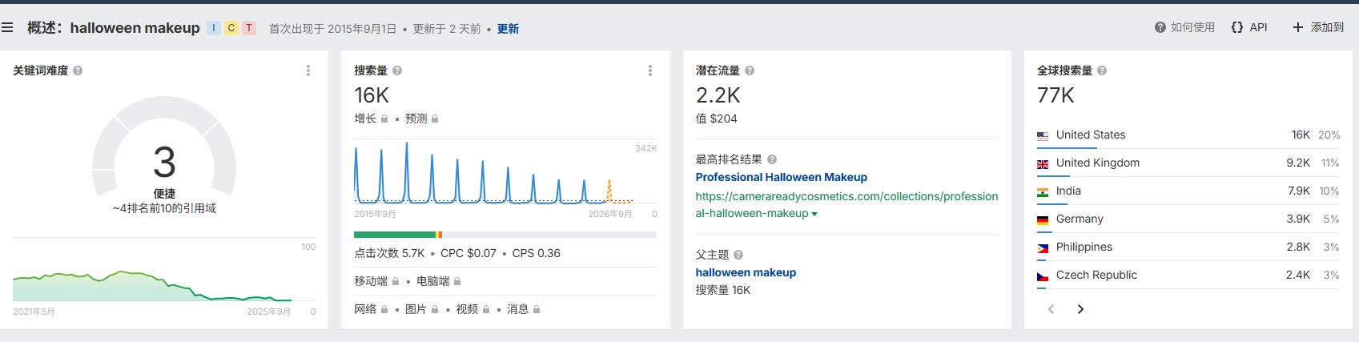This screenshot has width=1359, height=342.
Task: Click the 更新 link
Action: 508,29
